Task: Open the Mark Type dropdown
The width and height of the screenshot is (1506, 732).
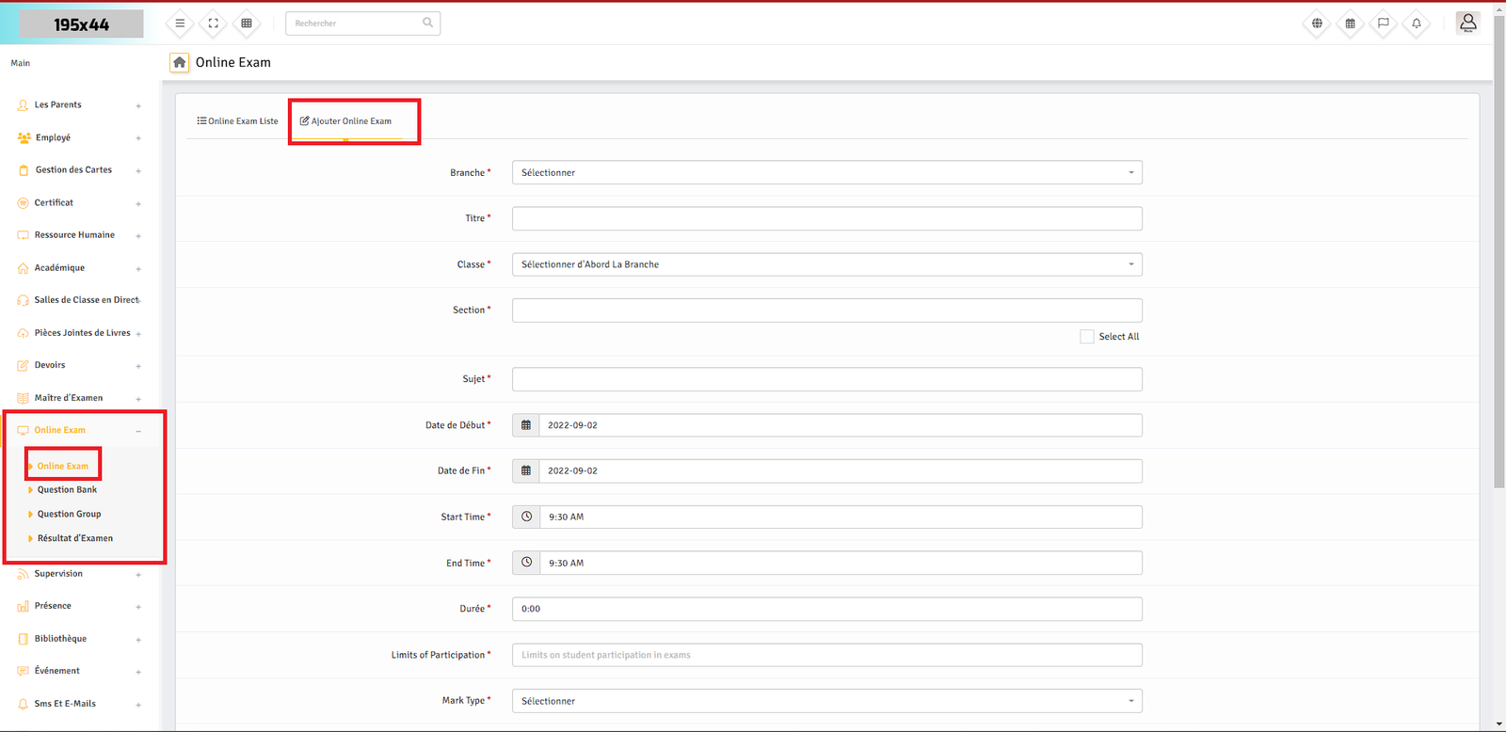Action: pyautogui.click(x=826, y=701)
